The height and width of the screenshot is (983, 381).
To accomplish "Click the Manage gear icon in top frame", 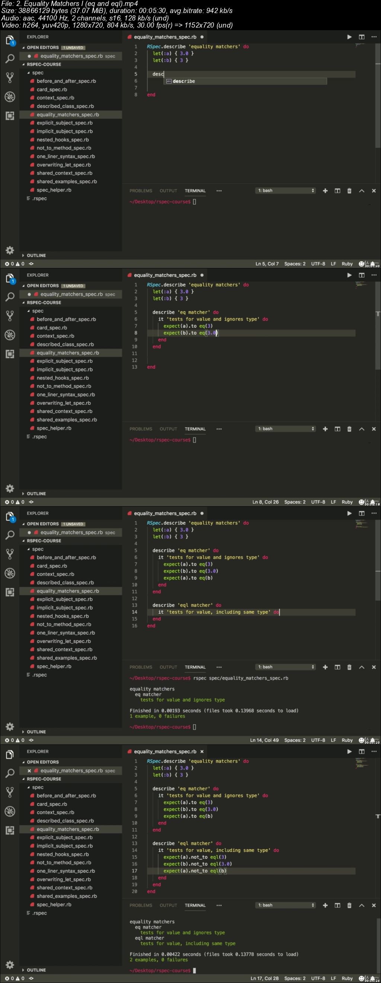I will click(10, 251).
